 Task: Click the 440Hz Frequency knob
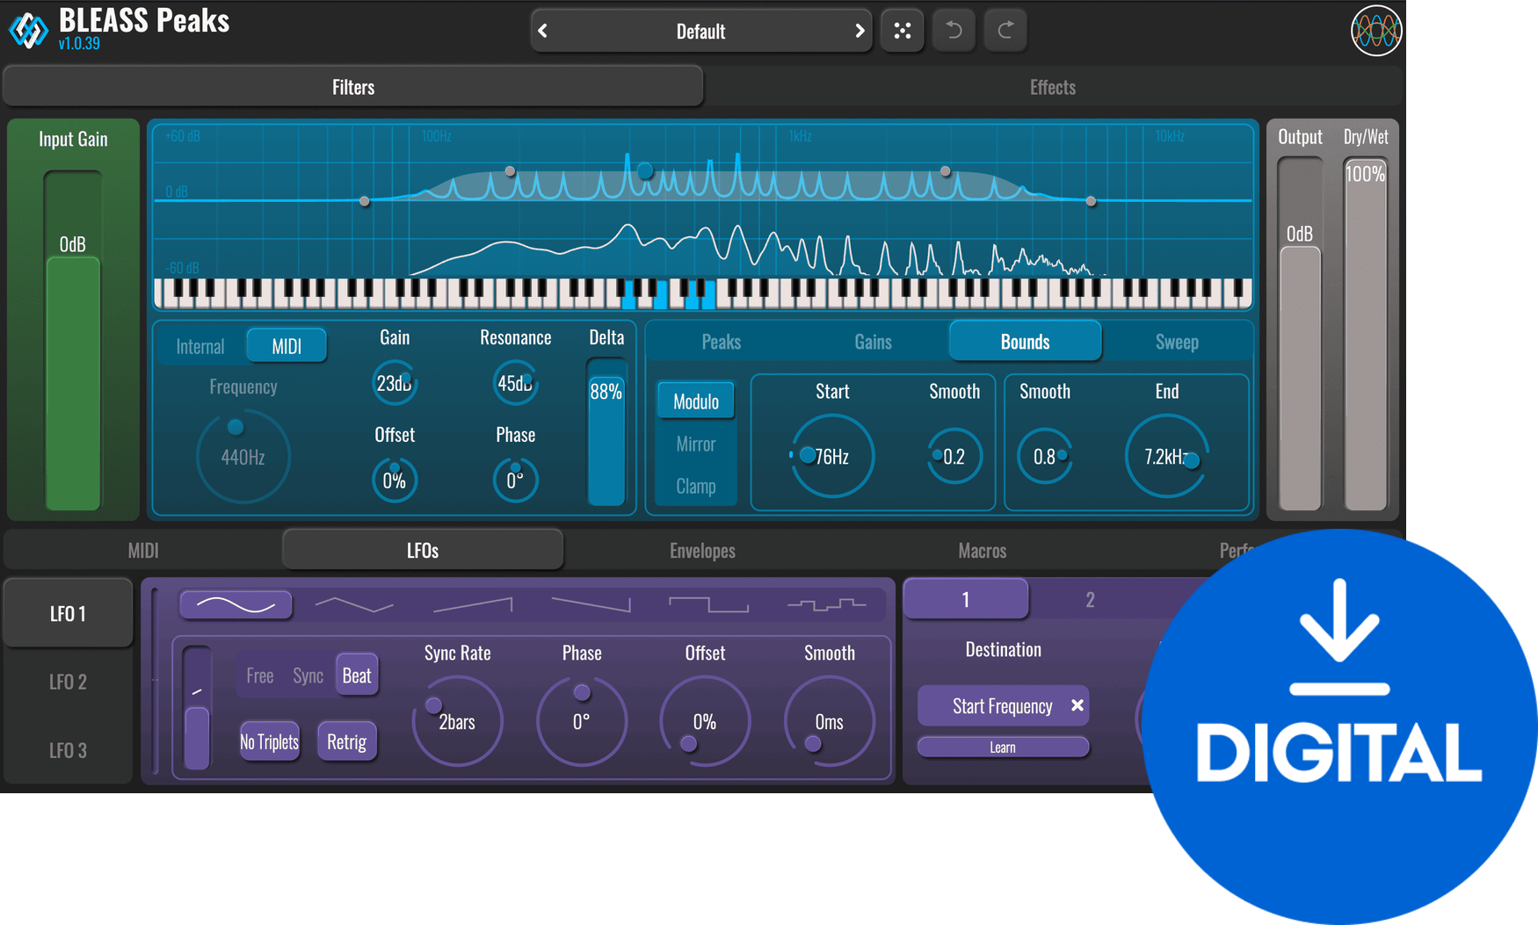pos(243,457)
